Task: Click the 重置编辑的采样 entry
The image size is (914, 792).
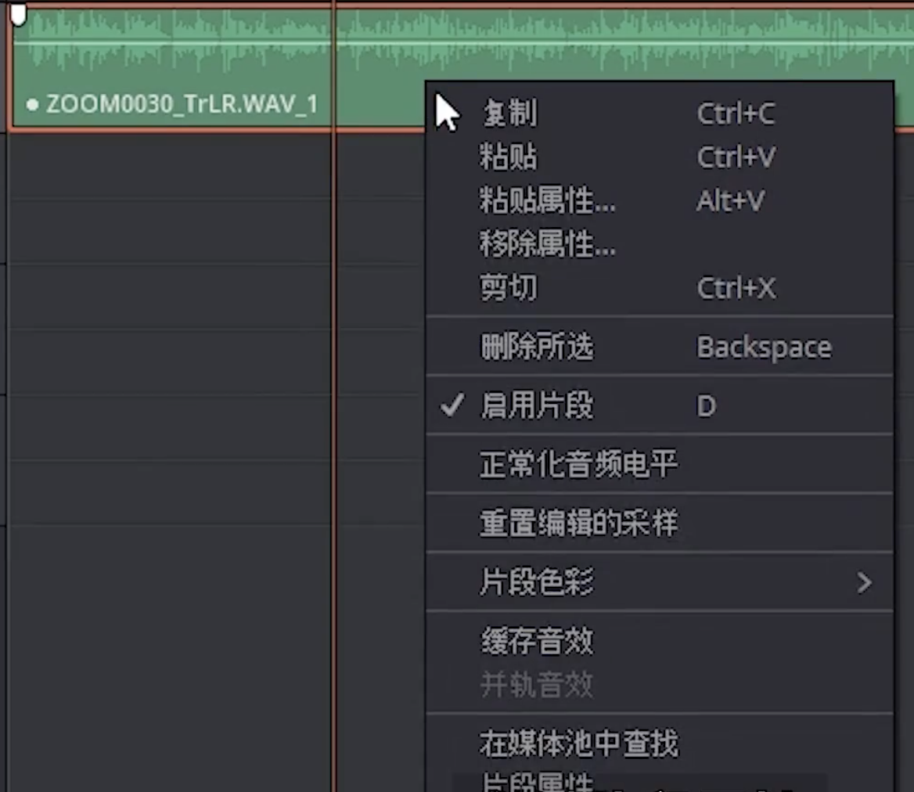Action: (578, 523)
